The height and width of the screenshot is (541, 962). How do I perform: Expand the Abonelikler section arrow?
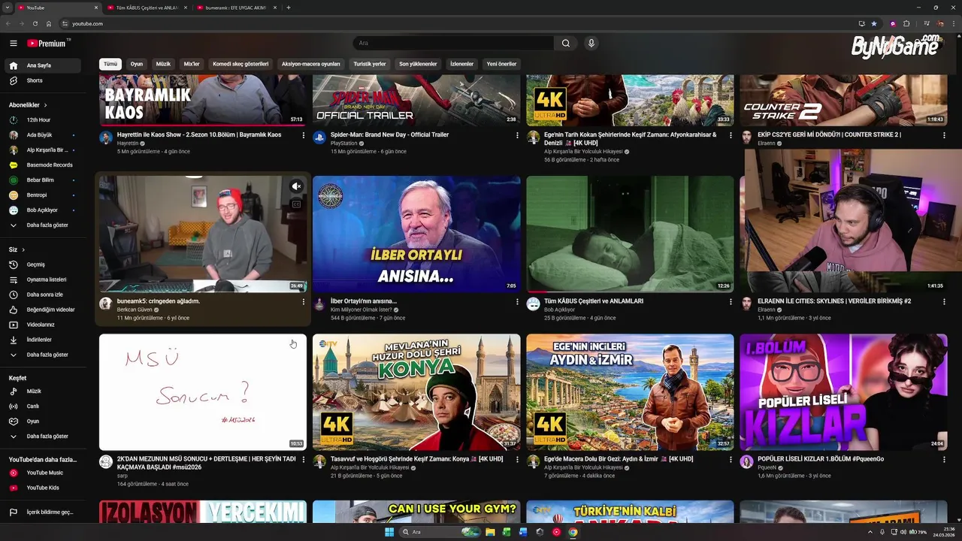(46, 105)
